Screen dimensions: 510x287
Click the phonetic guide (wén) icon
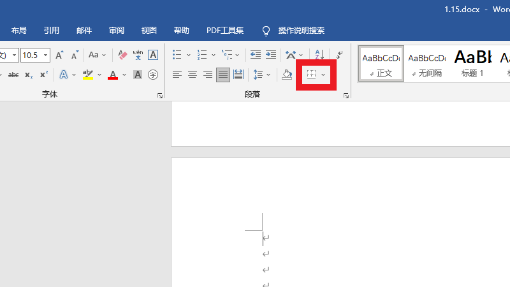coord(138,55)
